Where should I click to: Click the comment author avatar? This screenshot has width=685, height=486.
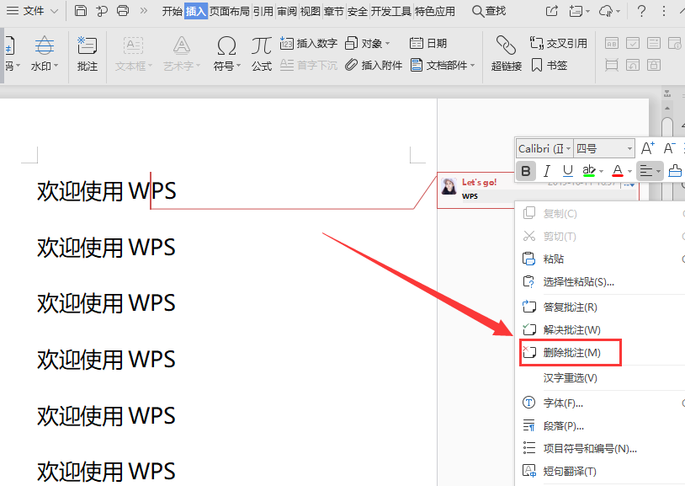(449, 187)
